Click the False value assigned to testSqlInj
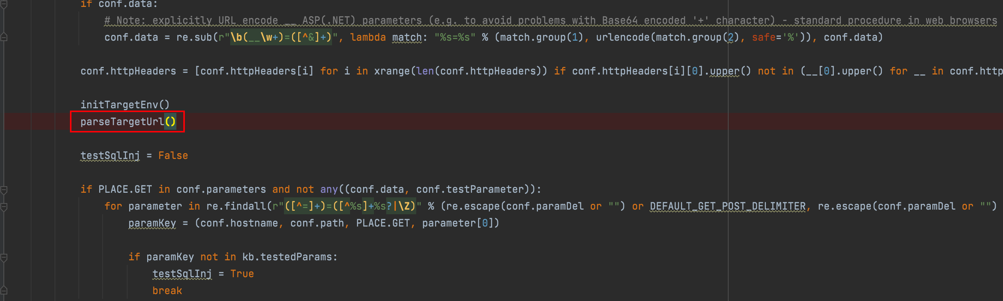This screenshot has height=301, width=1003. 173,155
